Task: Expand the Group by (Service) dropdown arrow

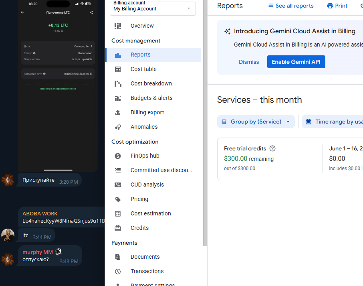Action: coord(288,122)
